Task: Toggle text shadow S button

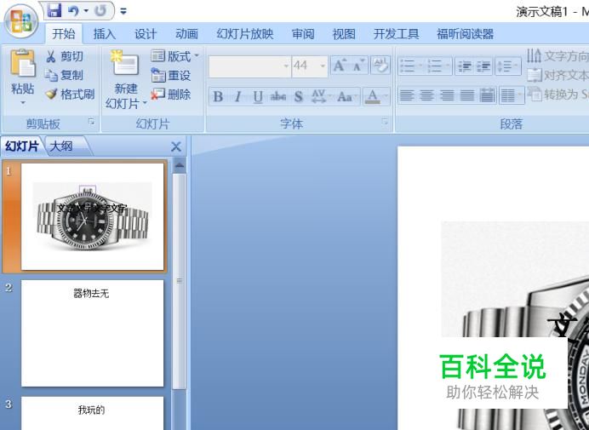Action: pyautogui.click(x=299, y=96)
